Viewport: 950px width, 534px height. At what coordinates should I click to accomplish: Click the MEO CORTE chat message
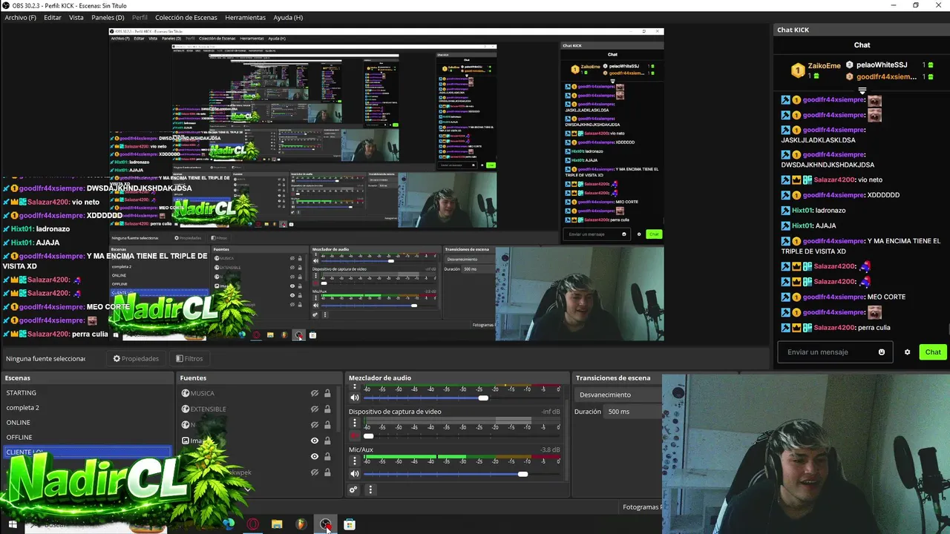886,297
